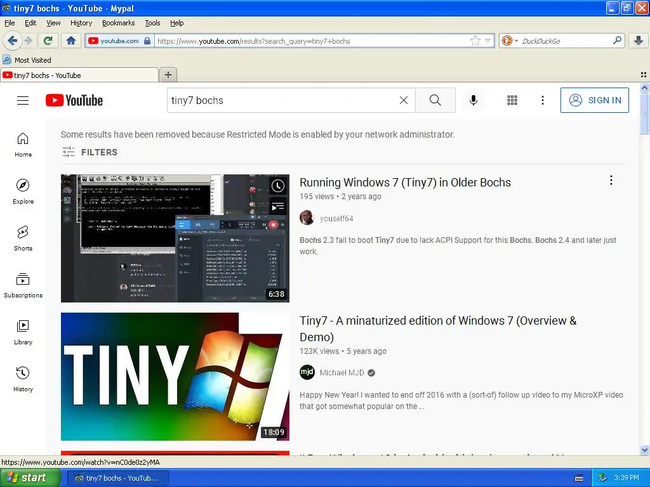Start voice search with the microphone icon

[x=474, y=100]
